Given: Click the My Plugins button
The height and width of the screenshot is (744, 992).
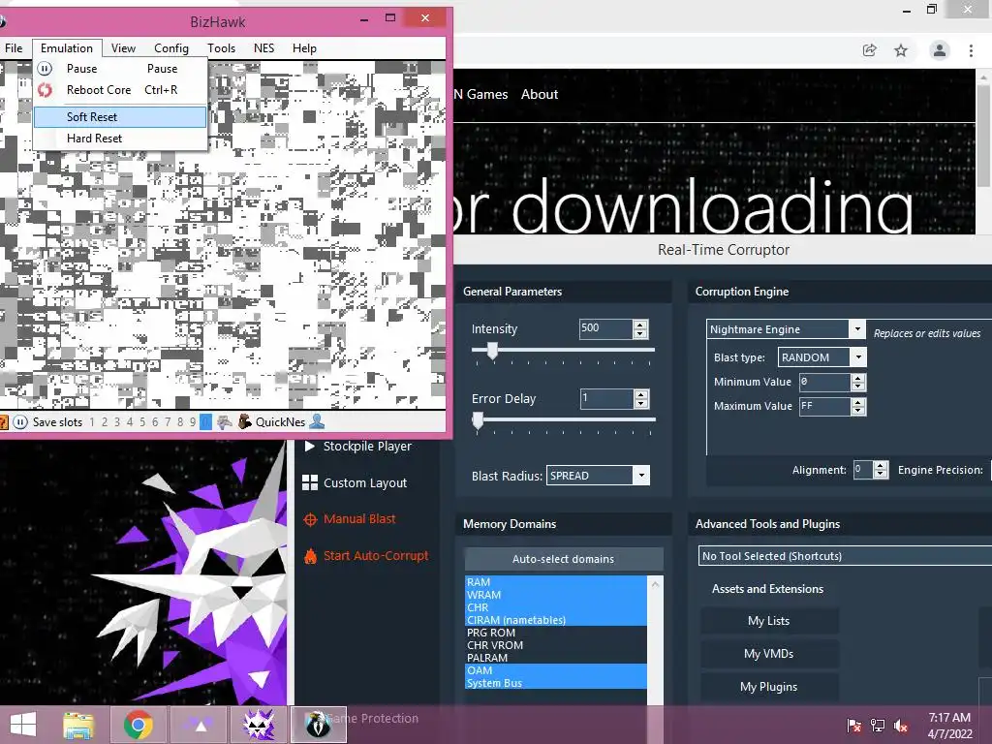Looking at the screenshot, I should tap(768, 687).
